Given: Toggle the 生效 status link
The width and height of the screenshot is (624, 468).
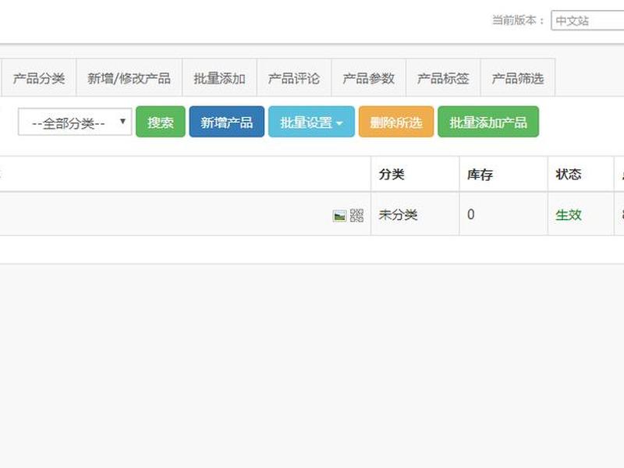Looking at the screenshot, I should pyautogui.click(x=569, y=215).
